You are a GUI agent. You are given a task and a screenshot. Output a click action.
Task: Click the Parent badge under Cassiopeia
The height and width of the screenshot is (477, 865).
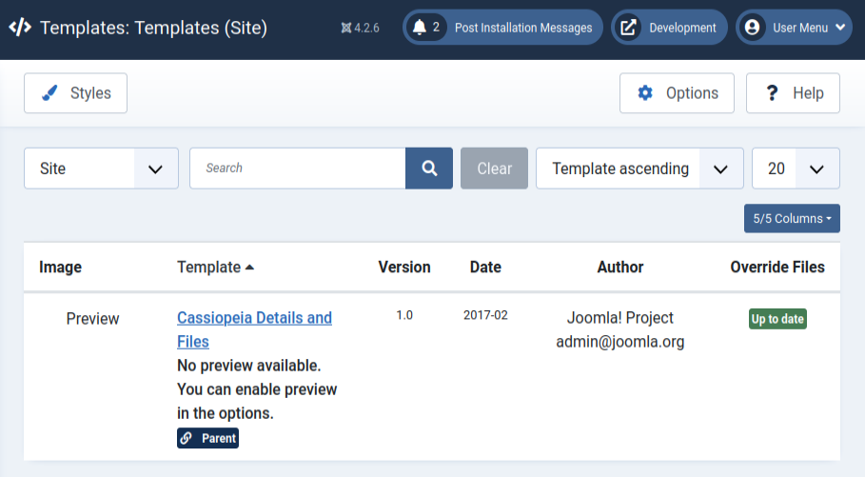[x=207, y=438]
